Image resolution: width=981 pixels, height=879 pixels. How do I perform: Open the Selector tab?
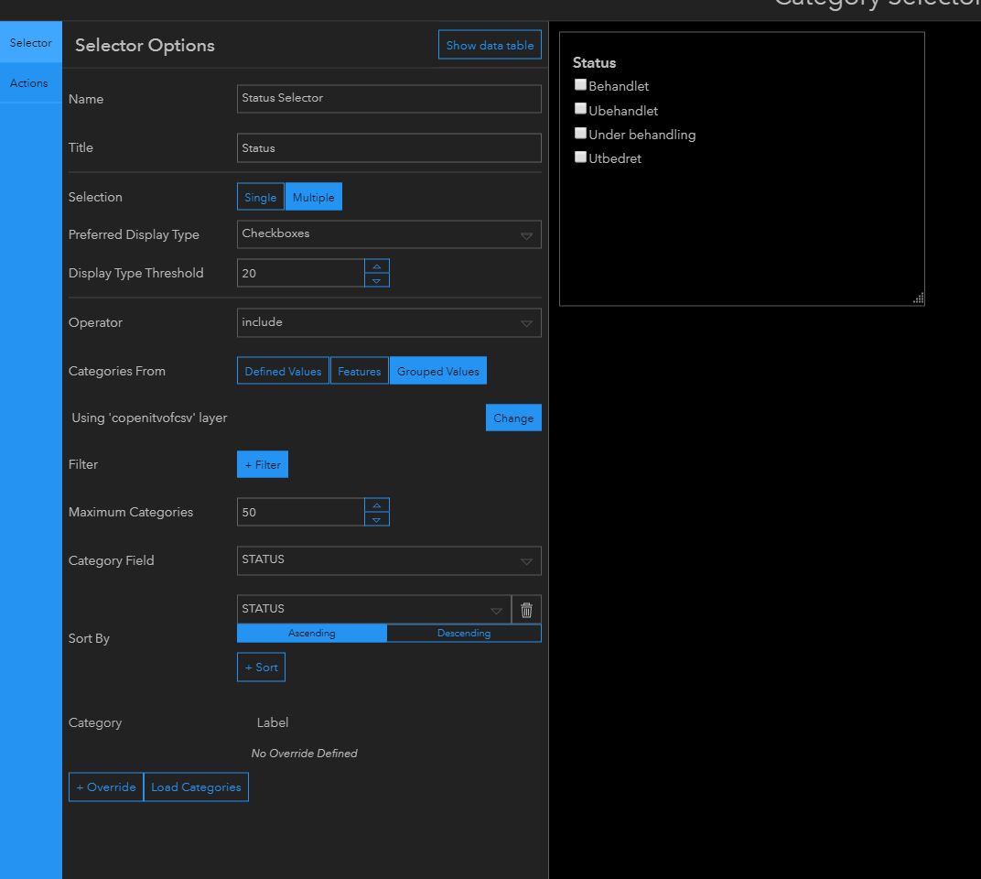click(30, 42)
